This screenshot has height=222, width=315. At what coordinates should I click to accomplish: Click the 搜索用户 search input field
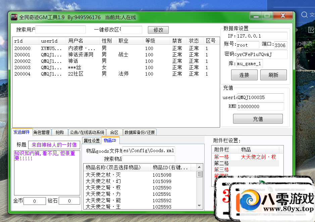point(60,30)
